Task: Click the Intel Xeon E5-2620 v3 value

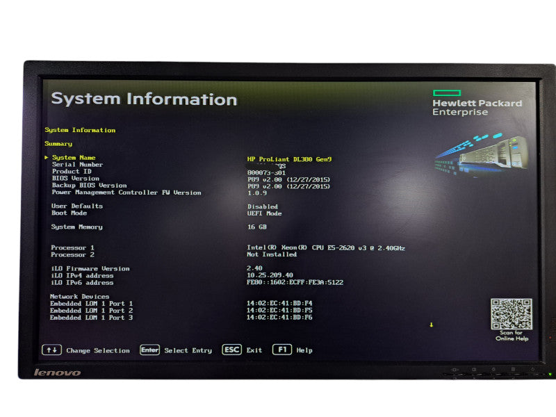Action: coord(326,248)
